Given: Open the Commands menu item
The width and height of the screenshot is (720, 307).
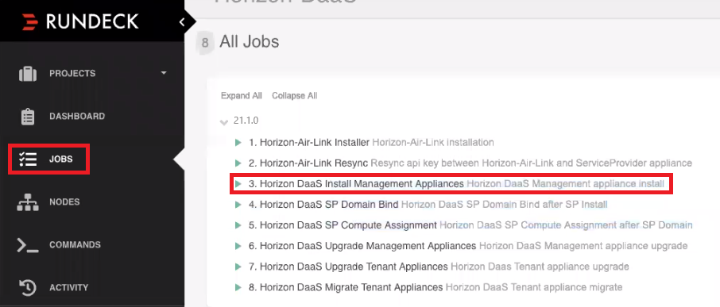Looking at the screenshot, I should tap(75, 245).
